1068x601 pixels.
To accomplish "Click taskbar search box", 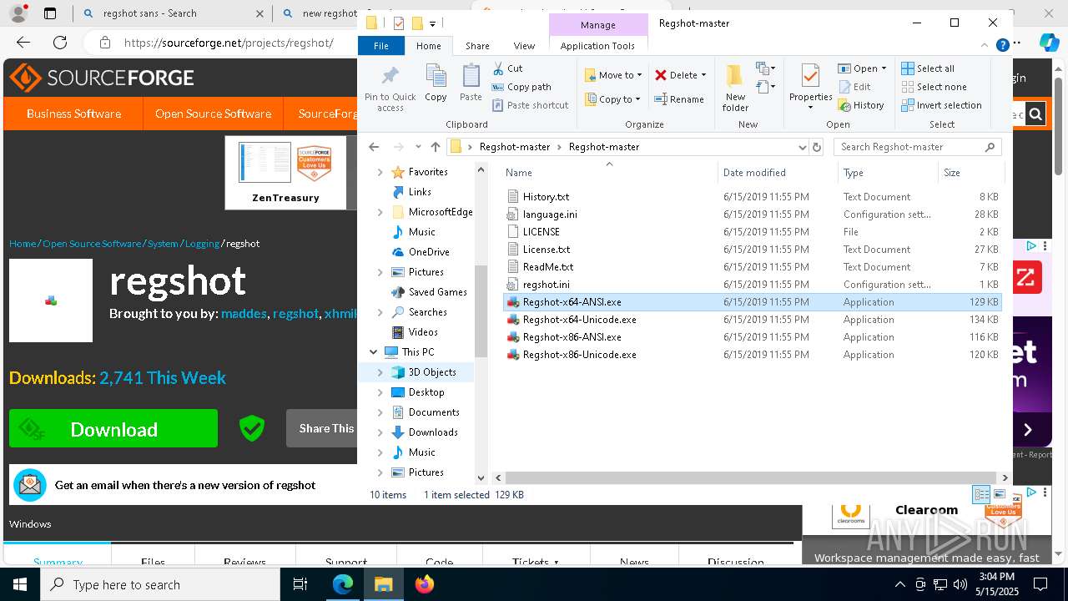I will tap(160, 584).
